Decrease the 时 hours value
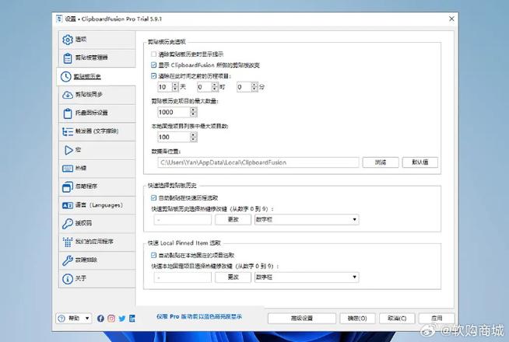This screenshot has width=509, height=342. pos(215,89)
